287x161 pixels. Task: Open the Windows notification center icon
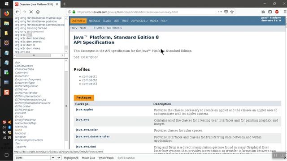(6, 155)
